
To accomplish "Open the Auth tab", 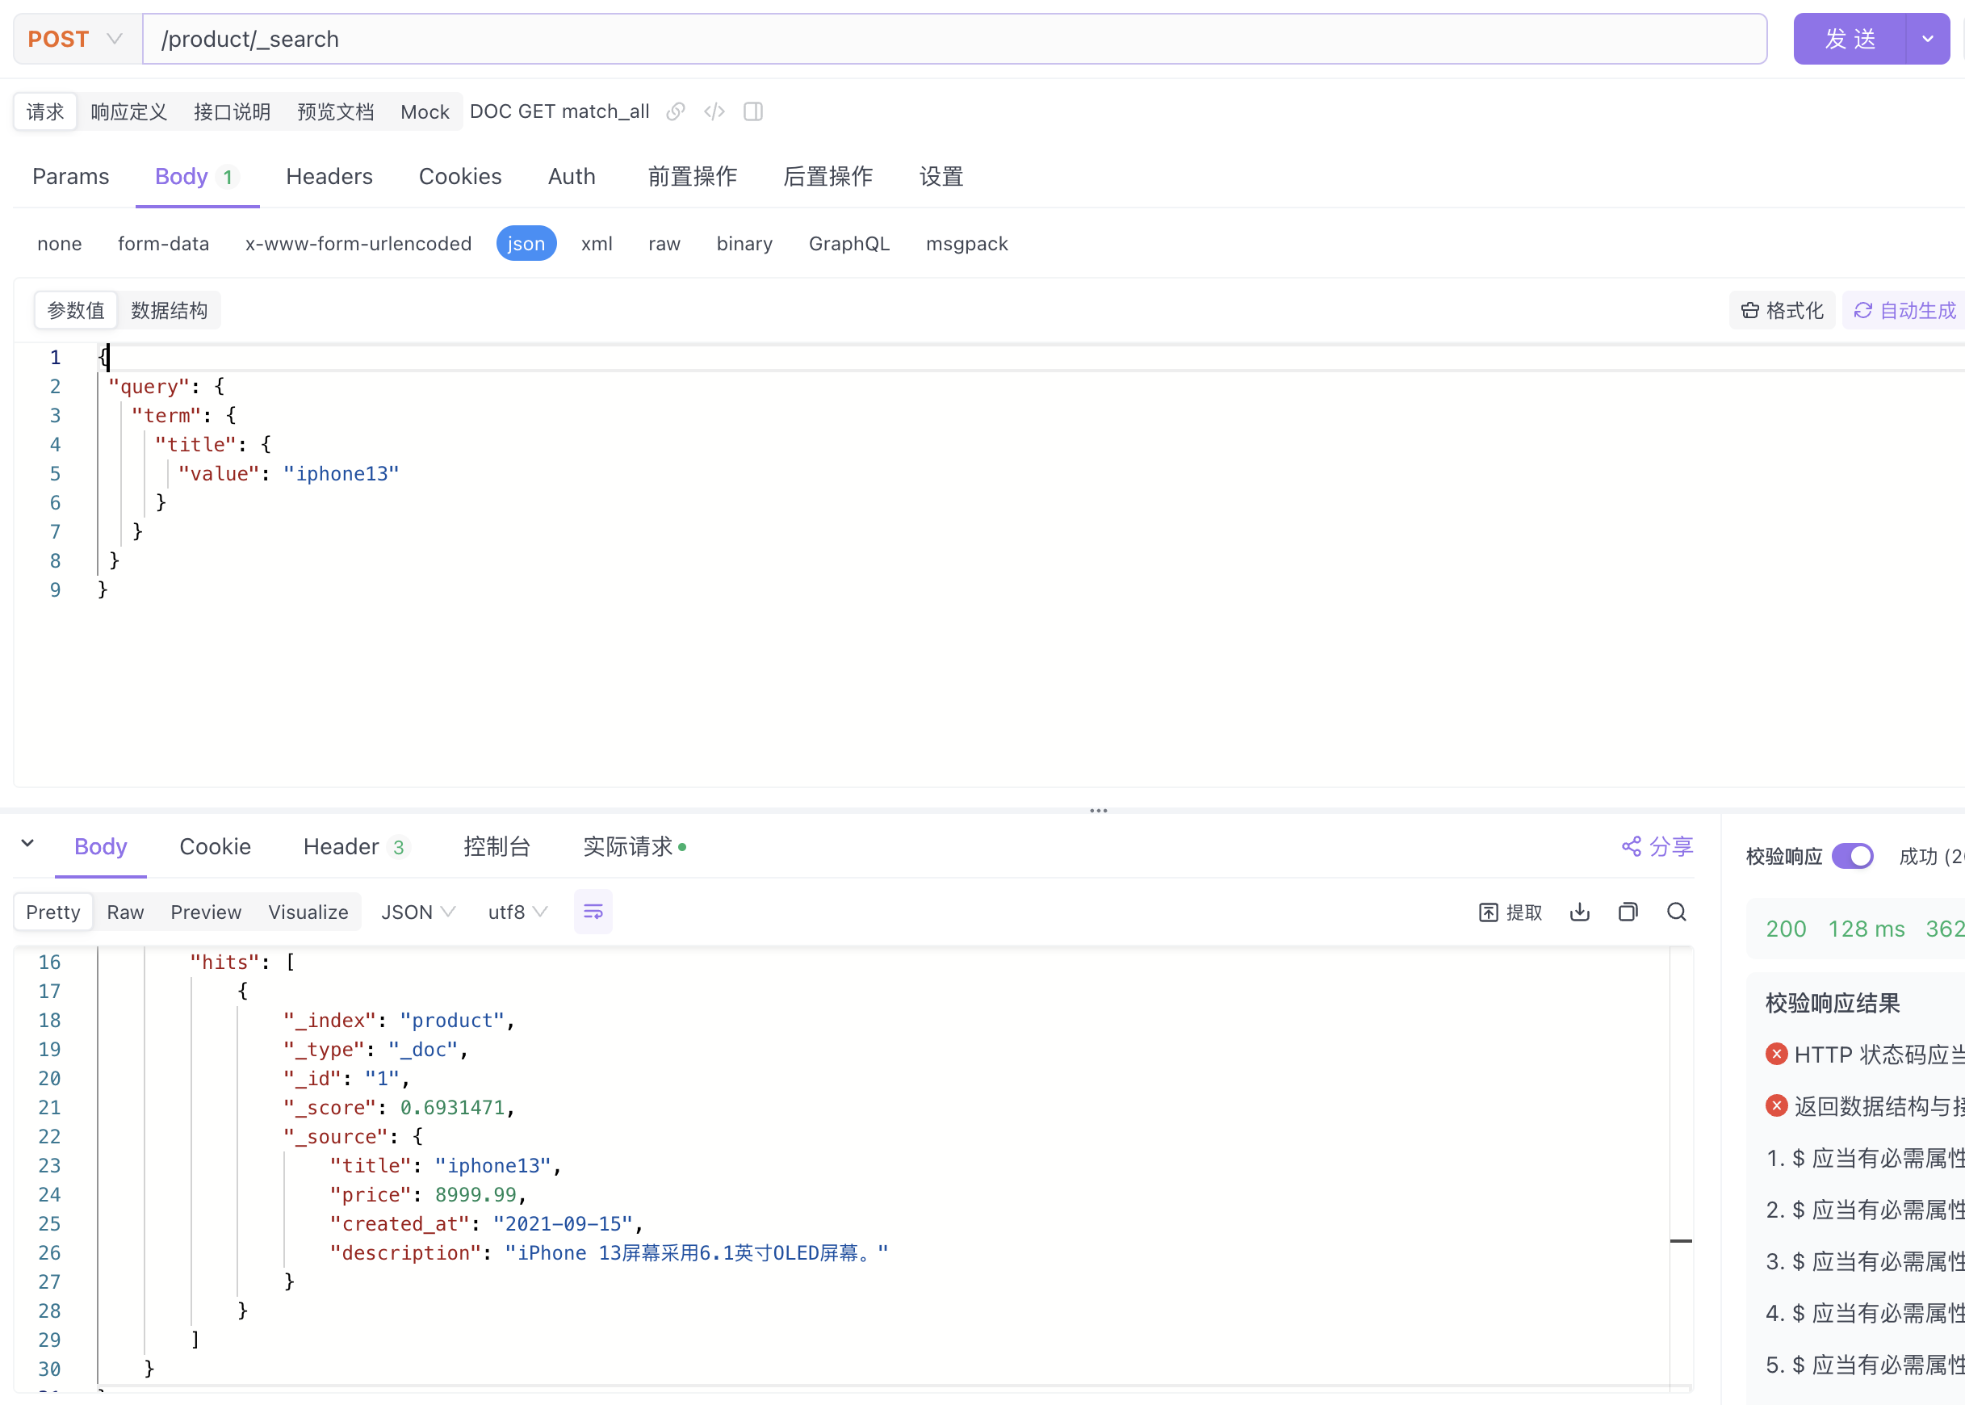I will [x=572, y=177].
